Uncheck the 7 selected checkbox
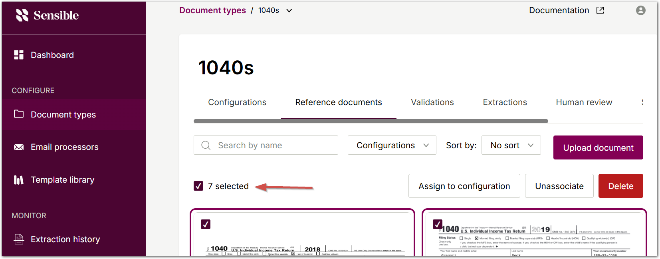This screenshot has height=259, width=660. click(198, 186)
